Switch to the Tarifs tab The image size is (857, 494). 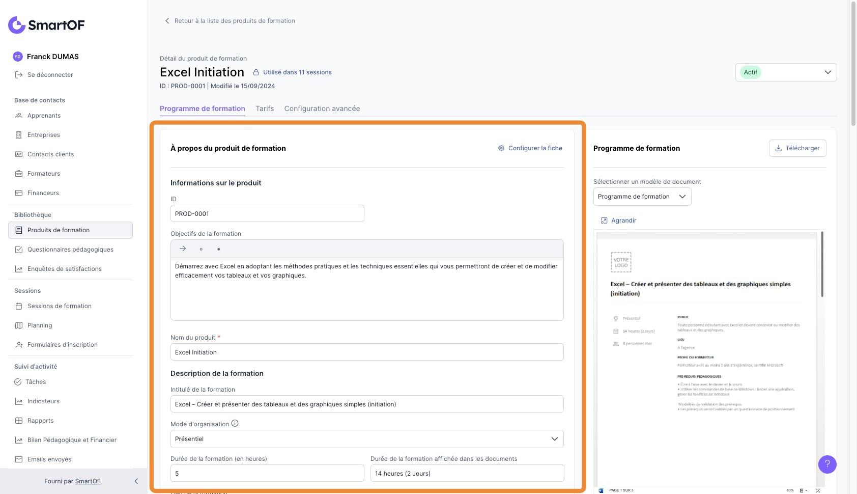coord(265,108)
